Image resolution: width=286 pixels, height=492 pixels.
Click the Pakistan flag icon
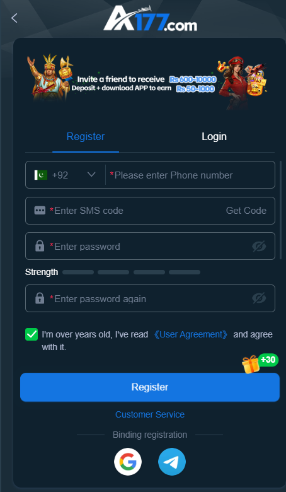(x=41, y=175)
